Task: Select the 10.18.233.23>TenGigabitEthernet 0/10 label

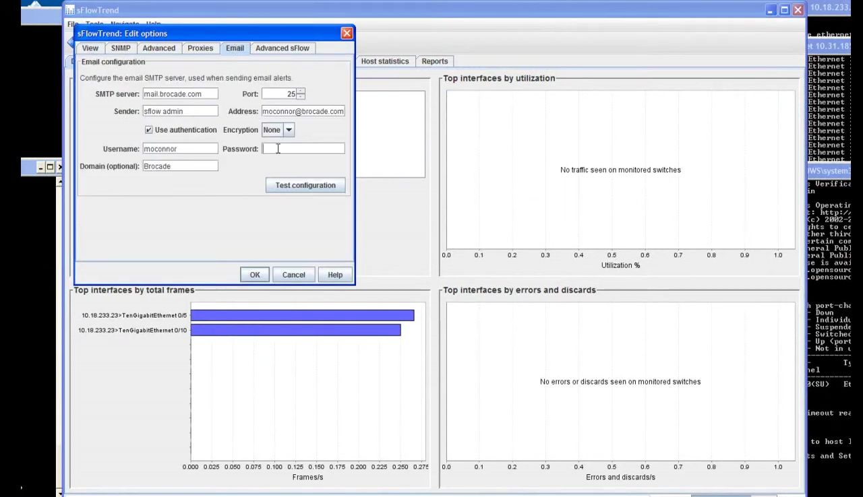Action: [133, 330]
